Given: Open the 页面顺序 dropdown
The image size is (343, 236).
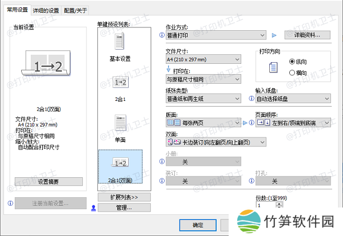Looking at the screenshot, I should tap(293, 122).
